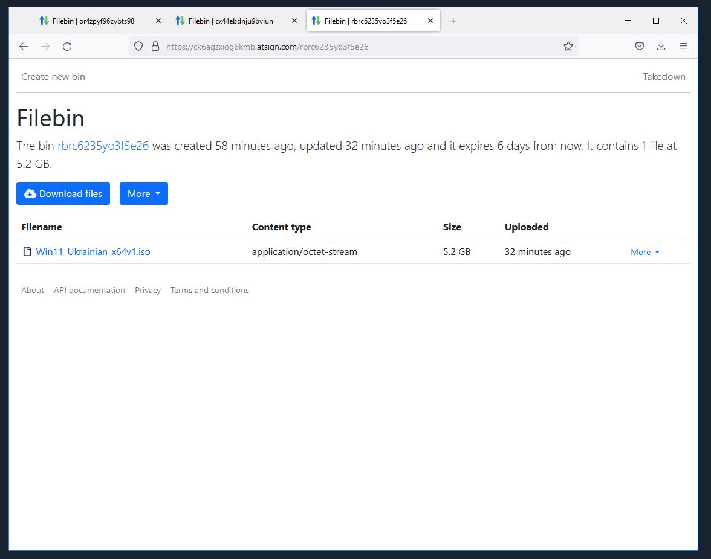Click the forward navigation arrow
The image size is (711, 559).
click(x=45, y=47)
